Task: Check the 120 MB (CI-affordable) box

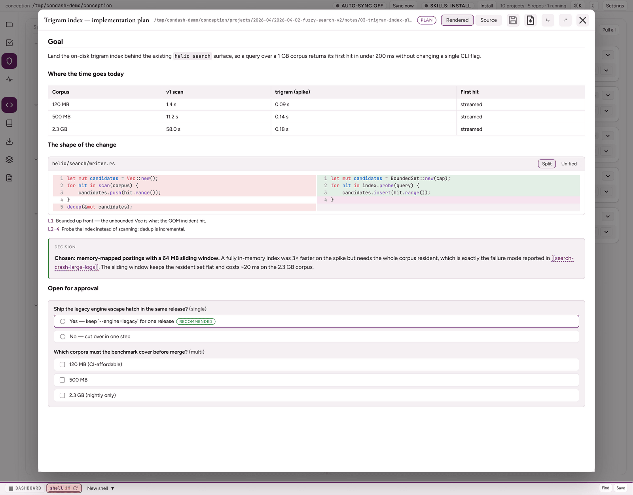Action: 62,364
